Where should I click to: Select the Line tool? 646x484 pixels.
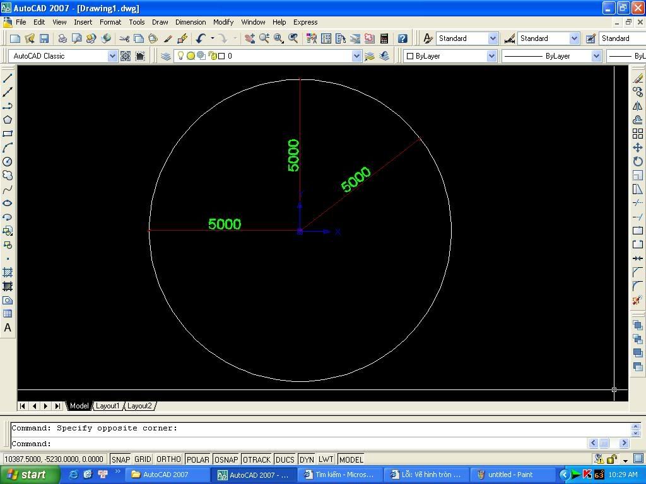coord(8,78)
